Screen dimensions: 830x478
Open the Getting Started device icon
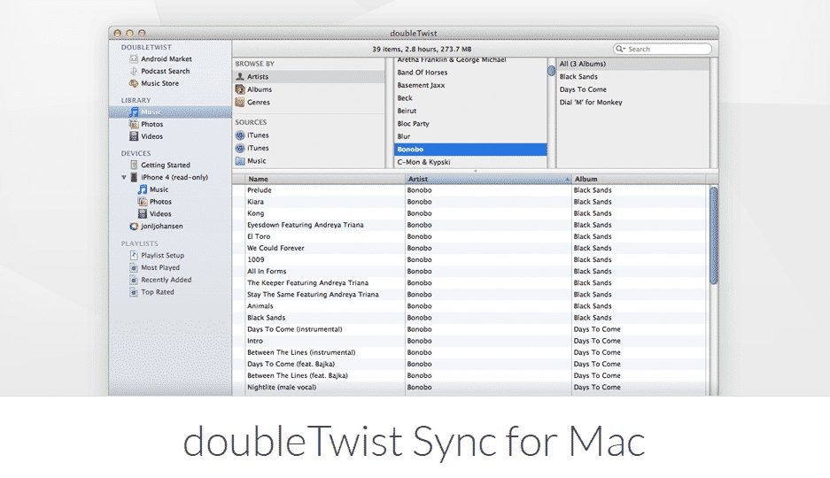pyautogui.click(x=134, y=165)
